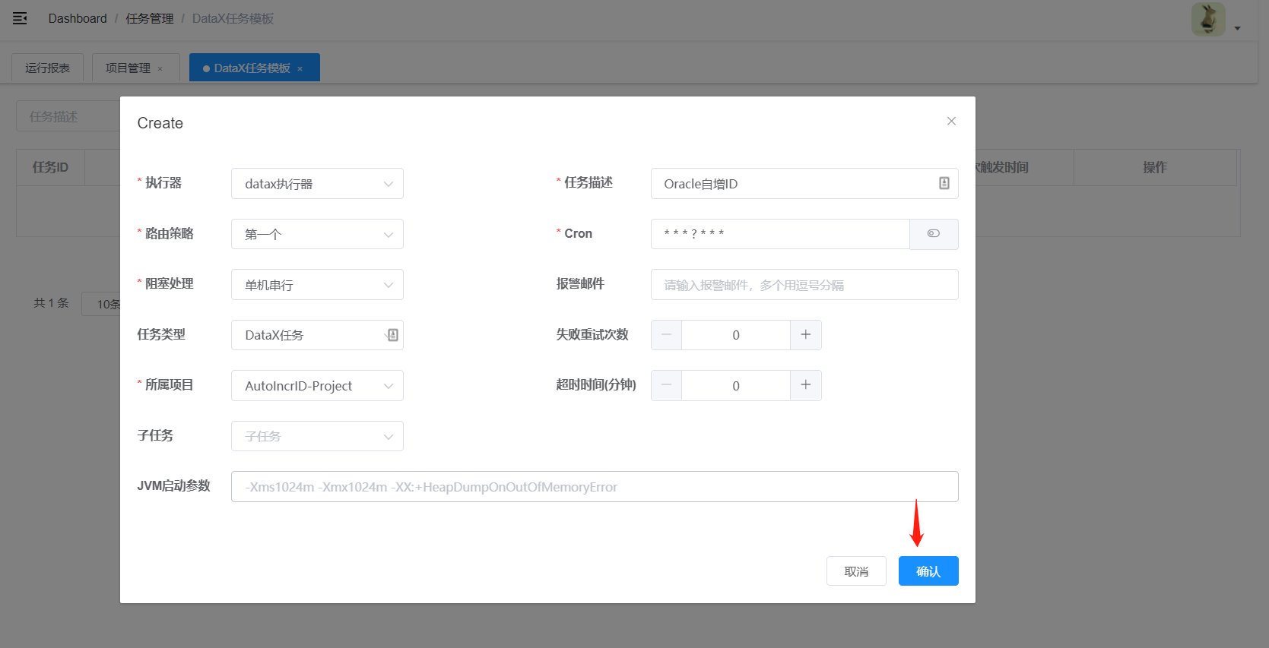This screenshot has height=648, width=1269.
Task: Decrease 超时时间(分钟) with minus button
Action: point(666,385)
